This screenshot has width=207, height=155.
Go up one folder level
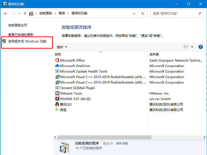click(25, 14)
